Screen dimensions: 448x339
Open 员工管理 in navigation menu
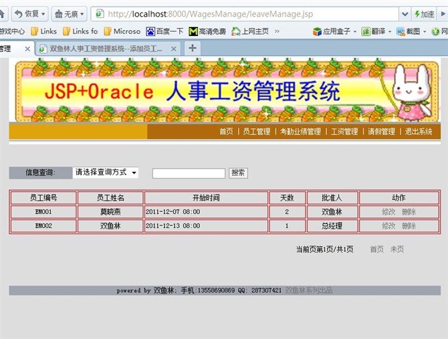coord(257,131)
